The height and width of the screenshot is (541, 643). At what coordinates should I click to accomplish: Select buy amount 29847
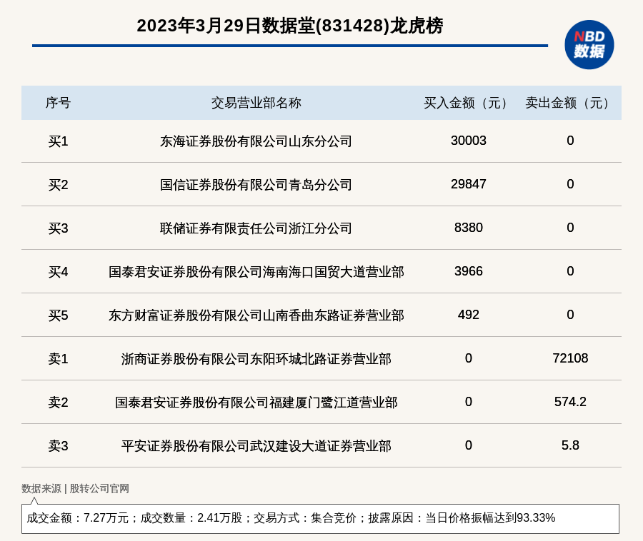point(468,184)
